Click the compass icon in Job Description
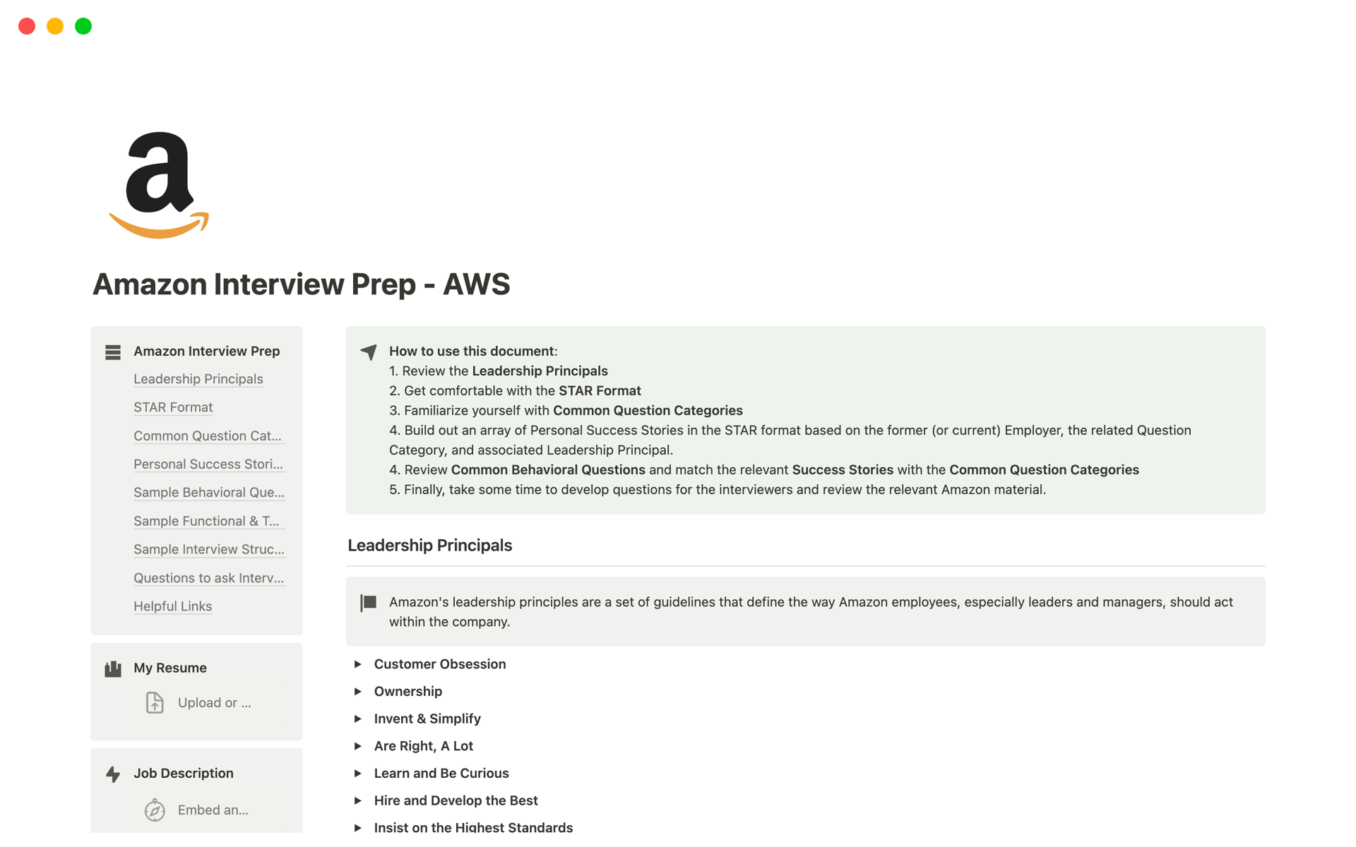 pyautogui.click(x=155, y=810)
